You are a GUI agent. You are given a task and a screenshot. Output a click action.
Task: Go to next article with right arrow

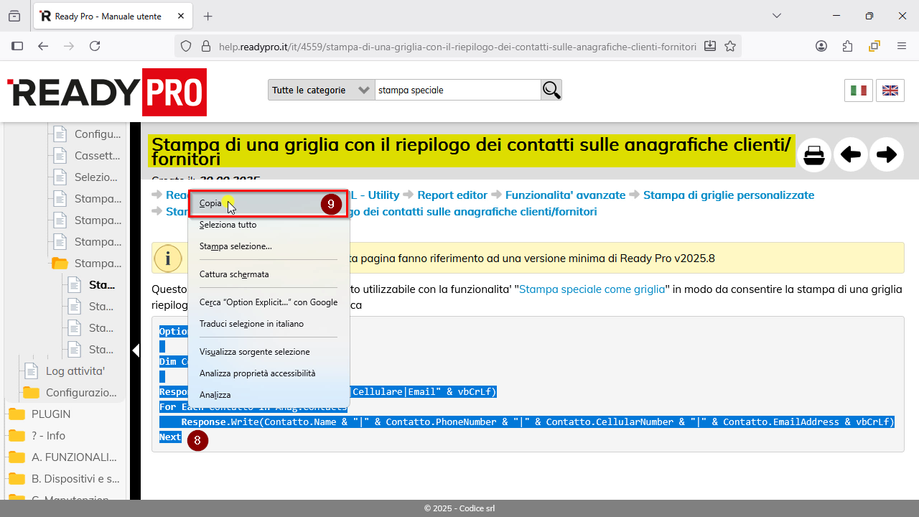pyautogui.click(x=887, y=155)
